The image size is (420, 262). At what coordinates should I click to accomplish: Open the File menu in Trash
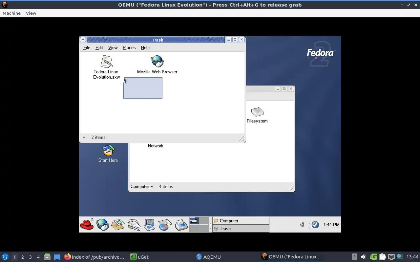click(87, 47)
